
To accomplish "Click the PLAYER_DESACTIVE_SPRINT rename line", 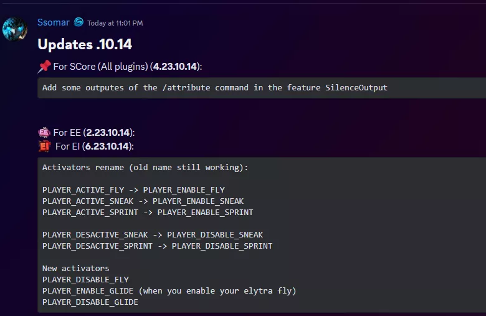I will coord(157,246).
